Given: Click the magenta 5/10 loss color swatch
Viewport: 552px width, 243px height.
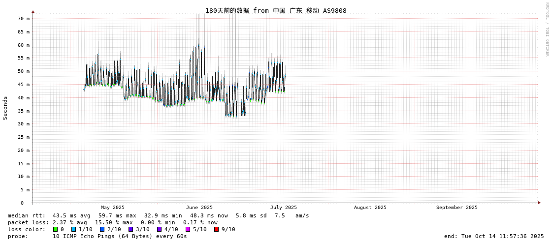Looking at the screenshot, I should [188, 229].
